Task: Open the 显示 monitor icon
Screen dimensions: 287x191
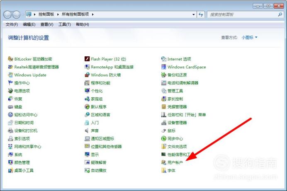Action: pyautogui.click(x=87, y=155)
